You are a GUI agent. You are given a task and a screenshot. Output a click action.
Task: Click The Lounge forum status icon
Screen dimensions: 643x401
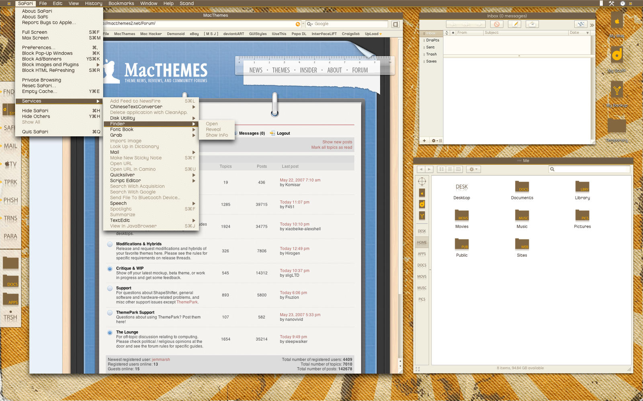(x=110, y=332)
